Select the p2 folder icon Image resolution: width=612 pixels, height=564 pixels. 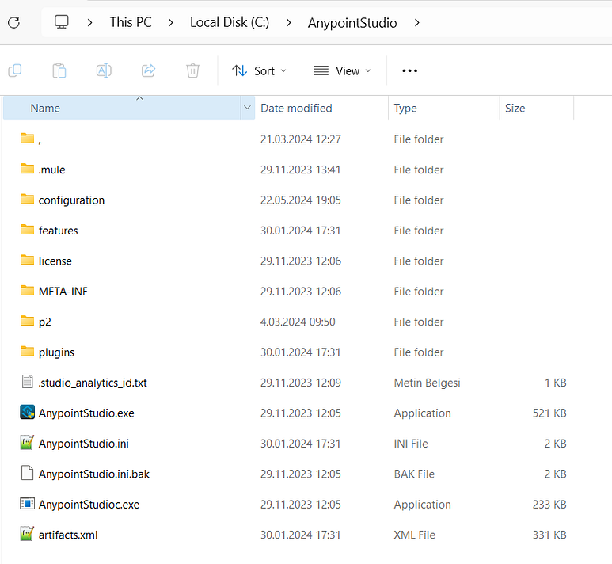pos(27,321)
